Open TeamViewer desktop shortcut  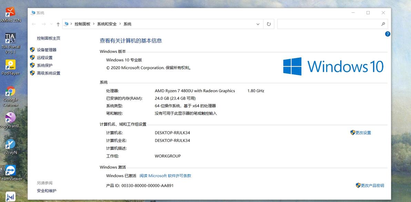tap(10, 173)
